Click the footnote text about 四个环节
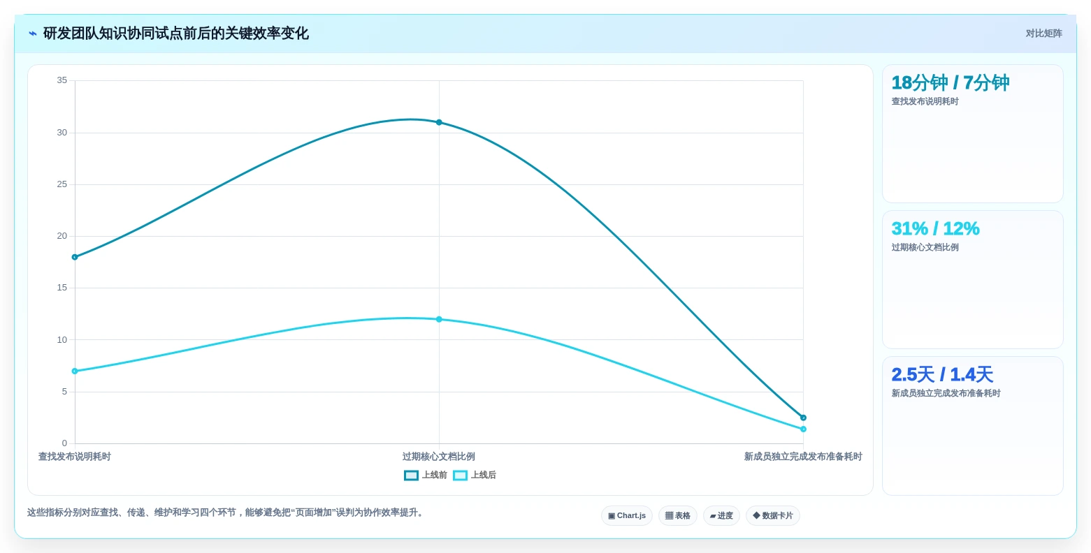 (x=226, y=513)
